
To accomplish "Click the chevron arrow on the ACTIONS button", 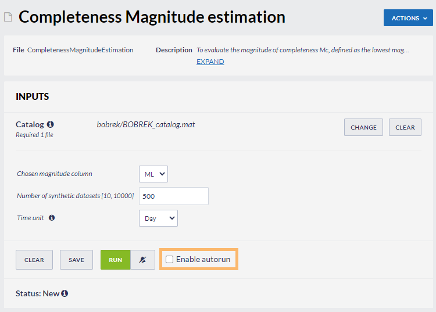I will (425, 19).
